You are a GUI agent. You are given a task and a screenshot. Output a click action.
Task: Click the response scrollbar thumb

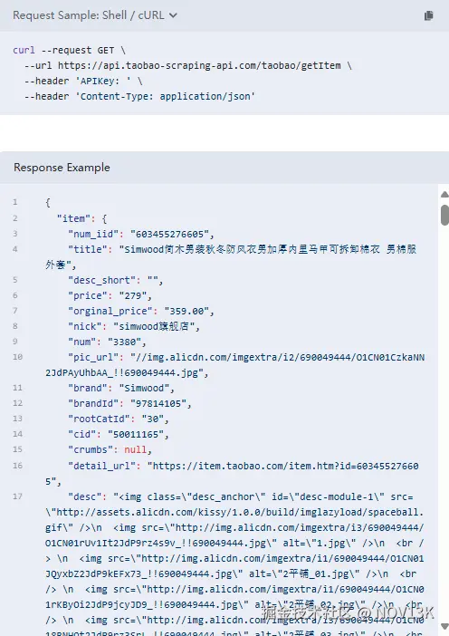coord(444,215)
